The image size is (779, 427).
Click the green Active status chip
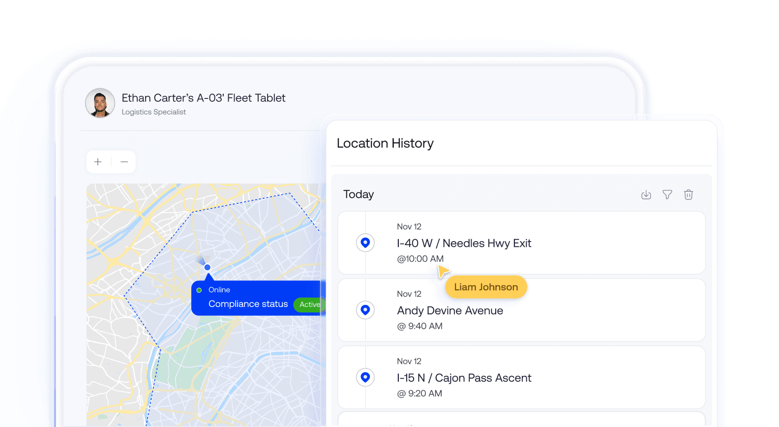(x=309, y=305)
